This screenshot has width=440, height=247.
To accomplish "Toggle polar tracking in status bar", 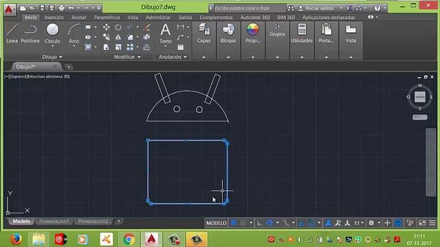I will (x=269, y=223).
